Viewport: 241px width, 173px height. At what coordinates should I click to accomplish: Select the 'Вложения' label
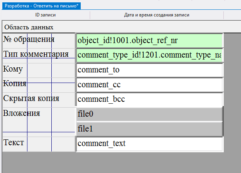(x=22, y=113)
